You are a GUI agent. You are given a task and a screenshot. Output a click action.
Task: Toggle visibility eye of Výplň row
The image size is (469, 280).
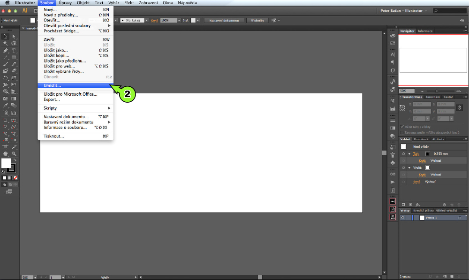click(x=403, y=168)
